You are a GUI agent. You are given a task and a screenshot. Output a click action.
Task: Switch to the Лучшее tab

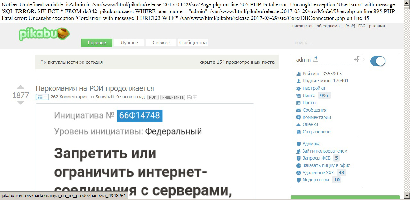tap(129, 43)
